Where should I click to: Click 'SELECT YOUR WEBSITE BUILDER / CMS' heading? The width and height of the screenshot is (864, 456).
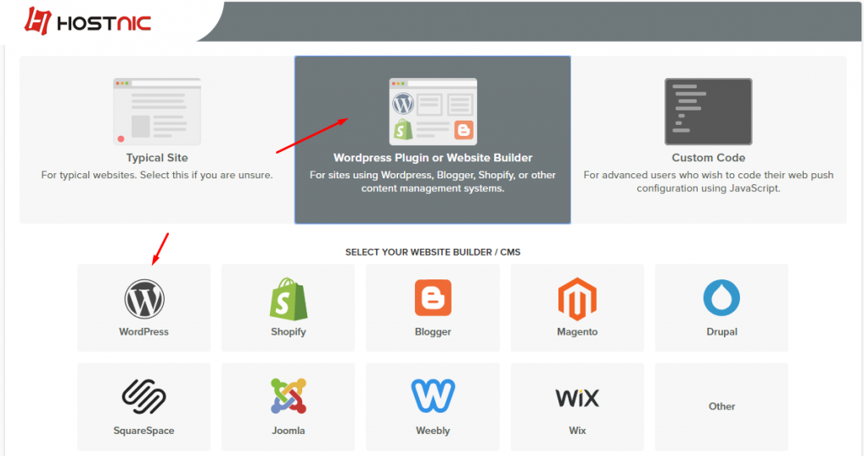tap(433, 252)
